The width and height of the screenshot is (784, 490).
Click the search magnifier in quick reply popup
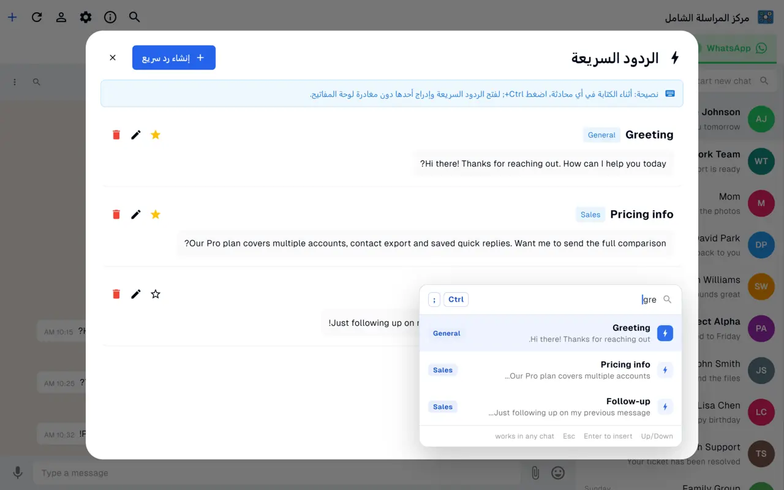pyautogui.click(x=668, y=300)
